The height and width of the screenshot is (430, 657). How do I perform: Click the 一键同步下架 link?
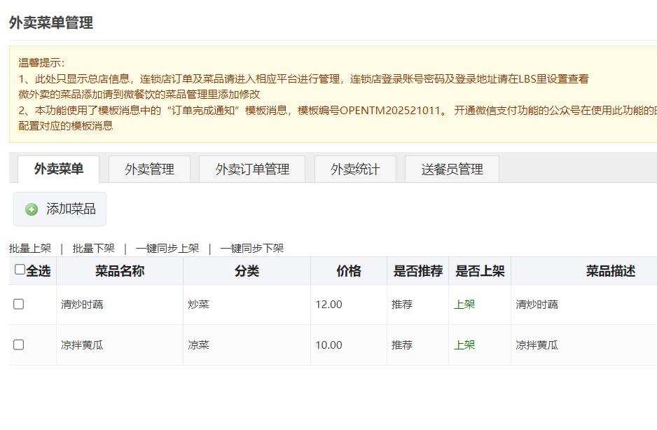[x=251, y=249]
